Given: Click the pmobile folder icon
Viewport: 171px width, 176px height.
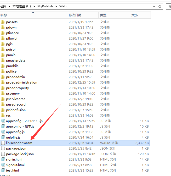Looking at the screenshot, I should point(3,66).
